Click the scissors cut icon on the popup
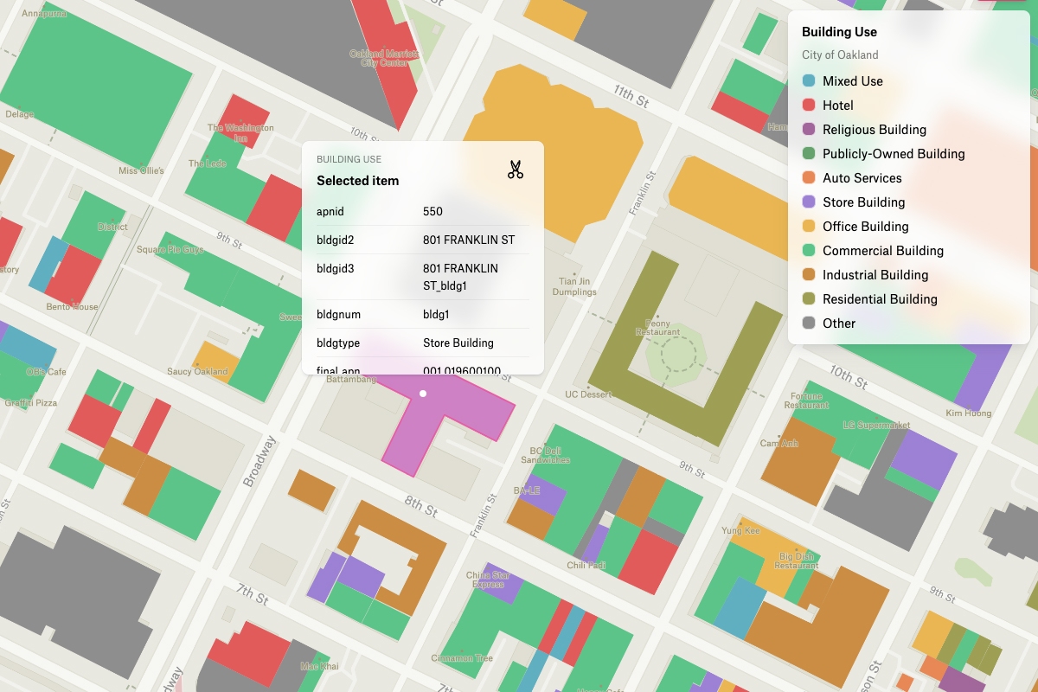Image resolution: width=1038 pixels, height=692 pixels. coord(515,170)
